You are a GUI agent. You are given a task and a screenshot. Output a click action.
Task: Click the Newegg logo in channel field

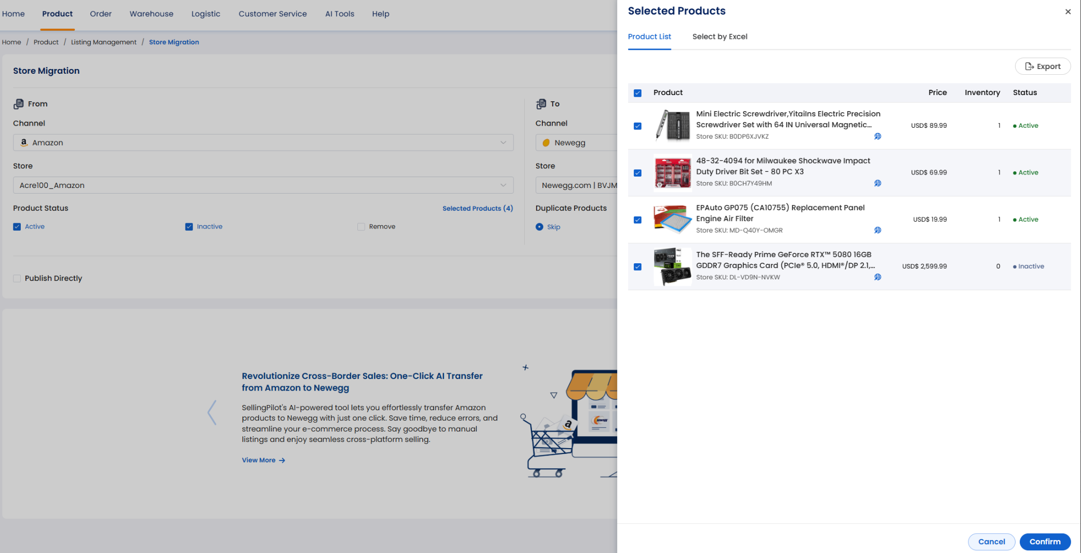tap(546, 143)
